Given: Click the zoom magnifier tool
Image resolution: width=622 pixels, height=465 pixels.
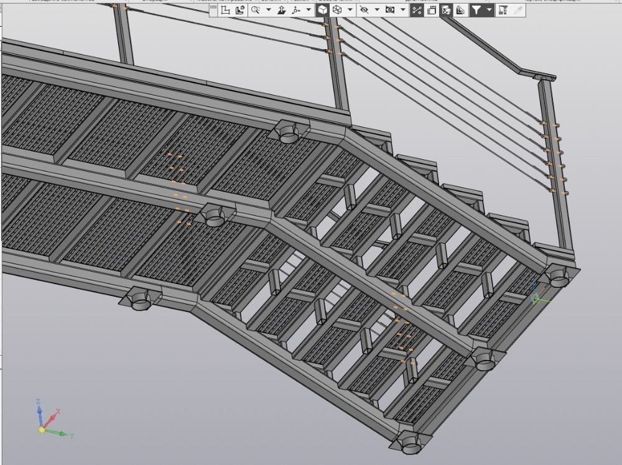Looking at the screenshot, I should click(x=256, y=11).
